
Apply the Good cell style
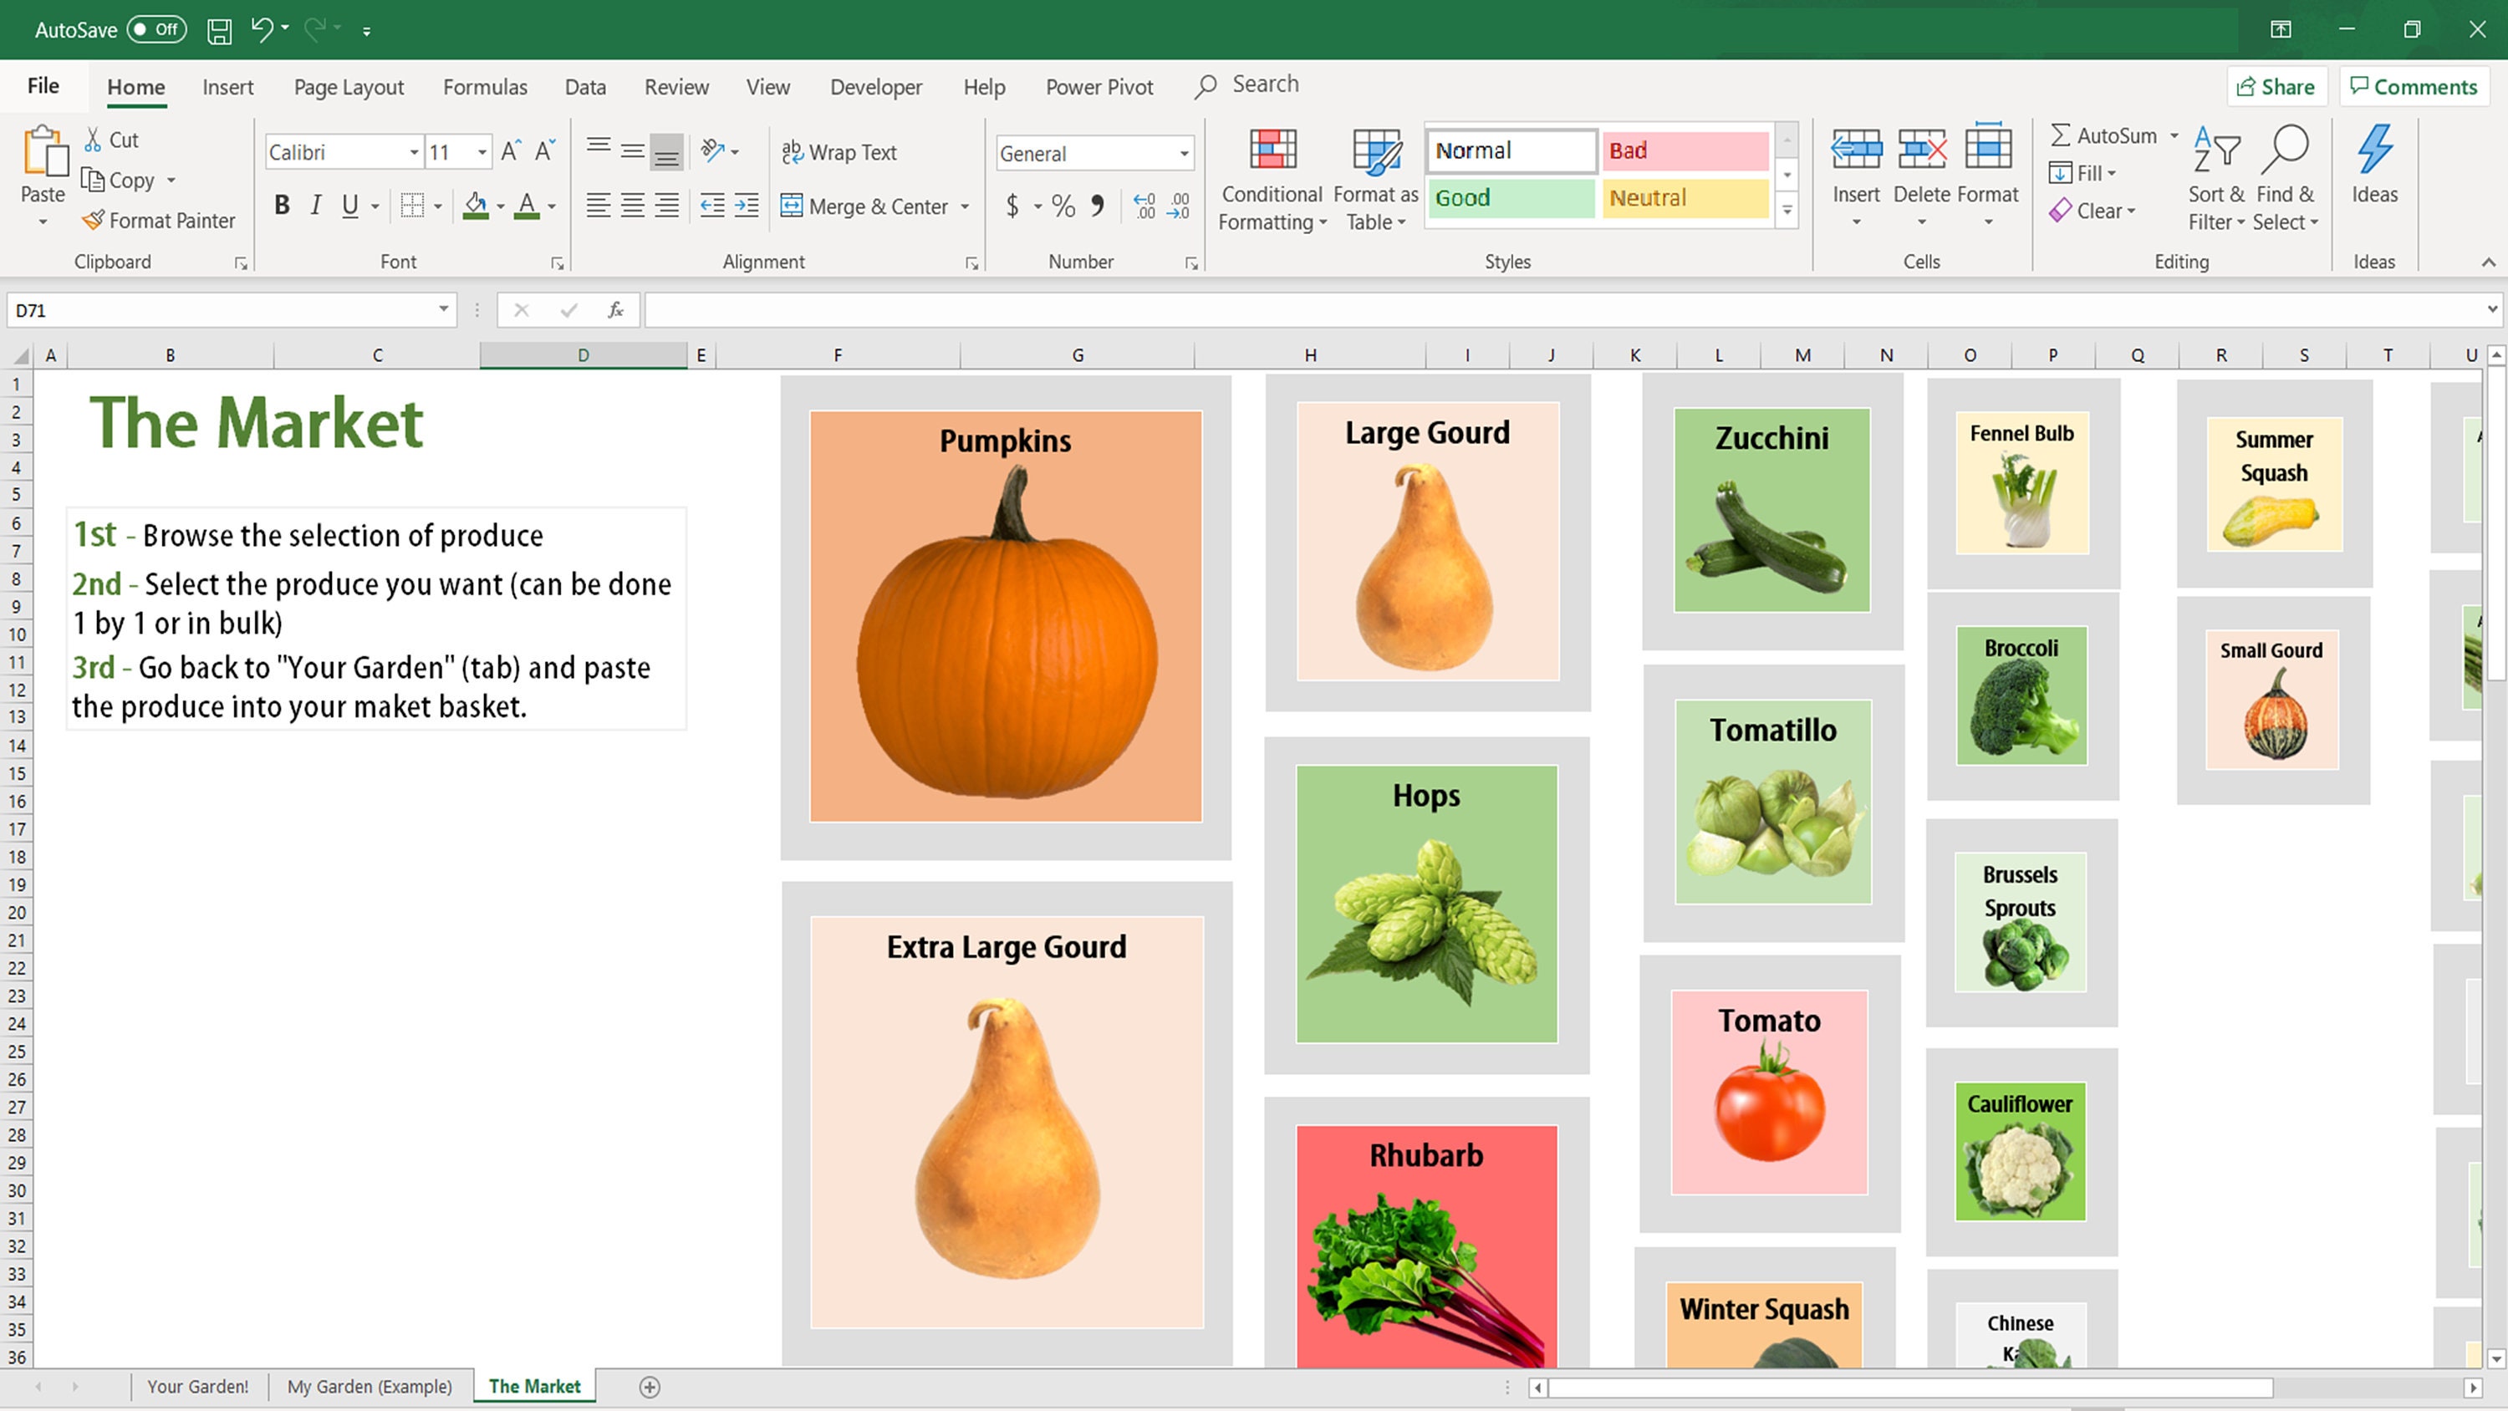tap(1509, 197)
